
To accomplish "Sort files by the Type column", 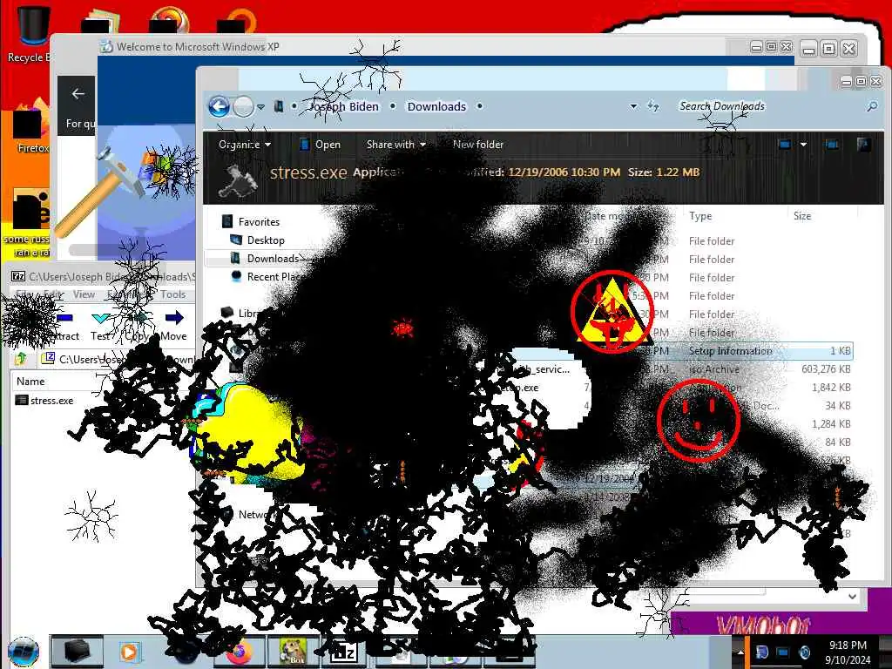I will 700,216.
